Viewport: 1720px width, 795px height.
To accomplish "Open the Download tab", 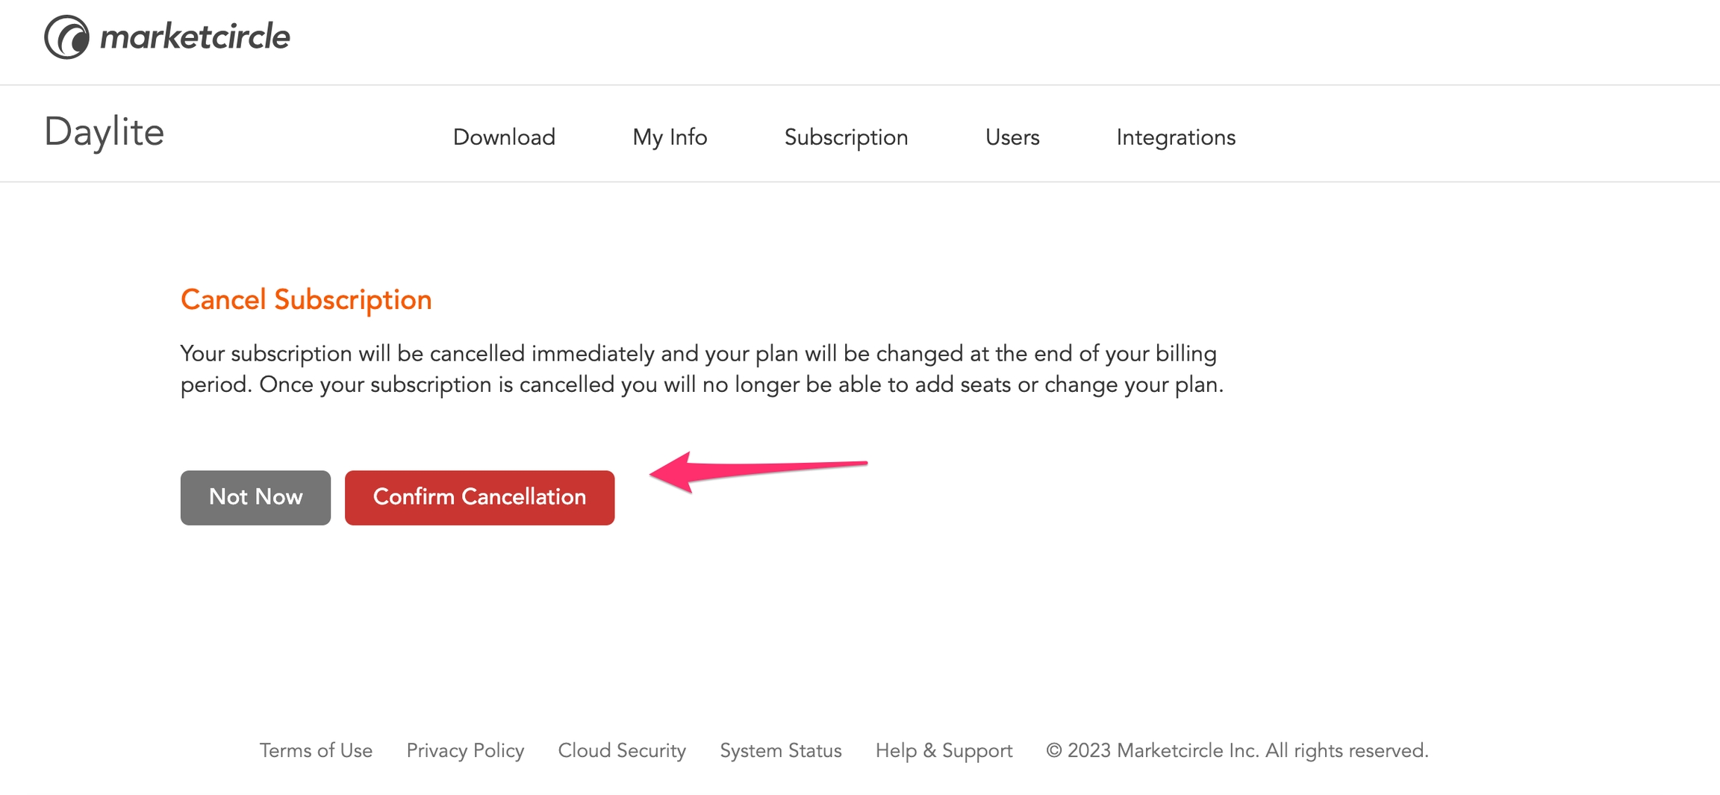I will pyautogui.click(x=504, y=137).
